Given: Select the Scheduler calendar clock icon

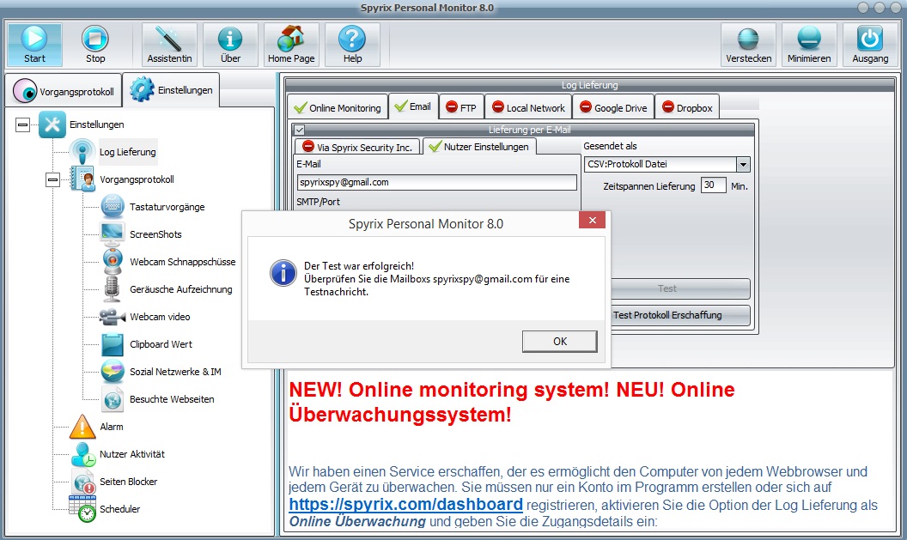Looking at the screenshot, I should (x=82, y=509).
